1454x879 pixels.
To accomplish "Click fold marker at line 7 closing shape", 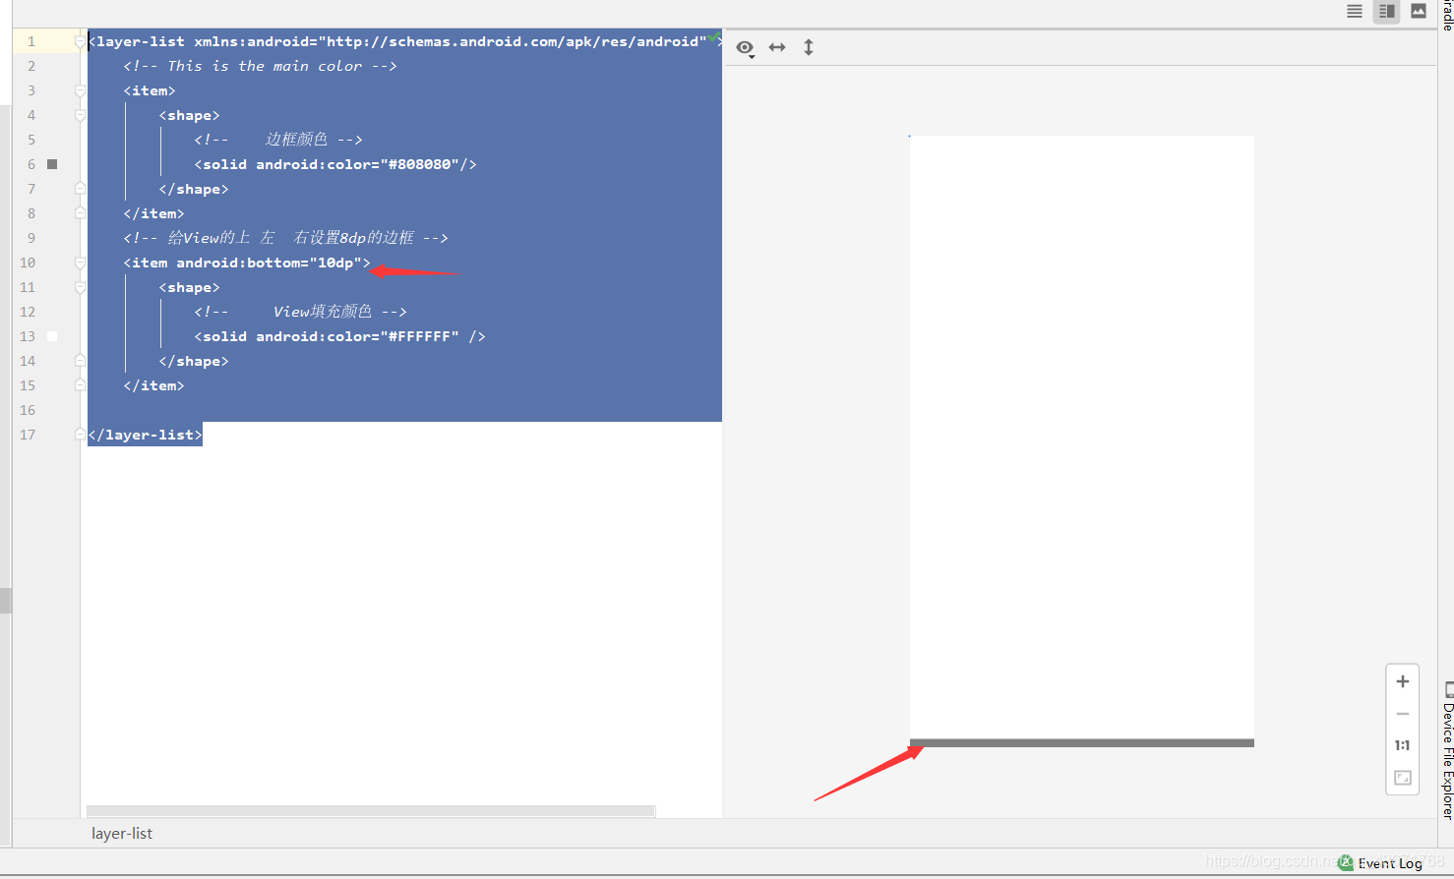I will point(81,189).
